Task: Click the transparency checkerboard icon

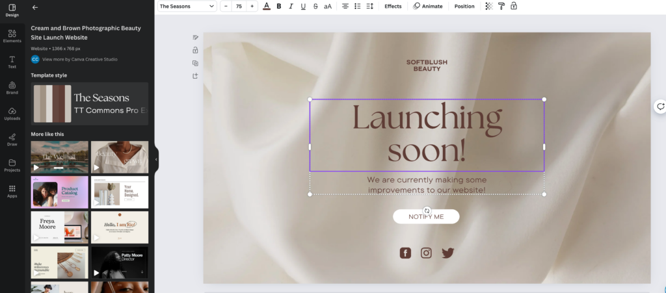Action: [x=489, y=6]
